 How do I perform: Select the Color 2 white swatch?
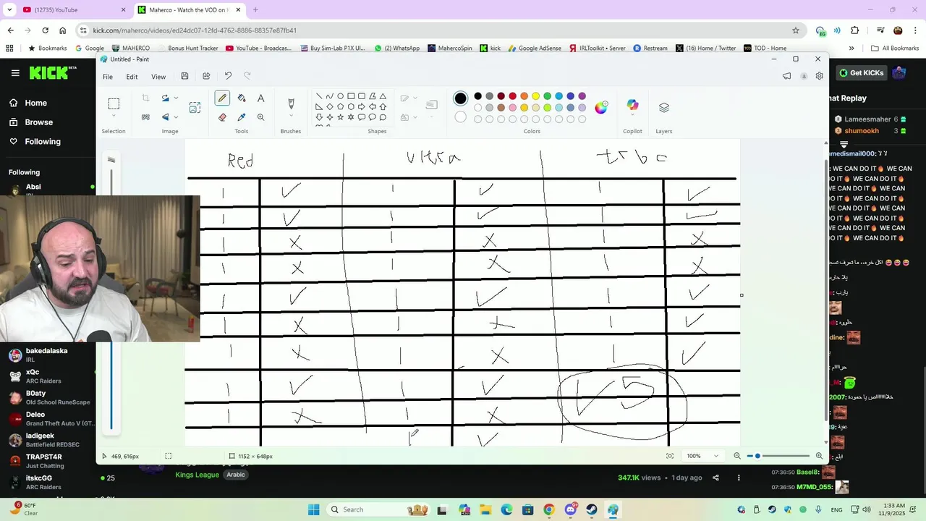click(460, 117)
